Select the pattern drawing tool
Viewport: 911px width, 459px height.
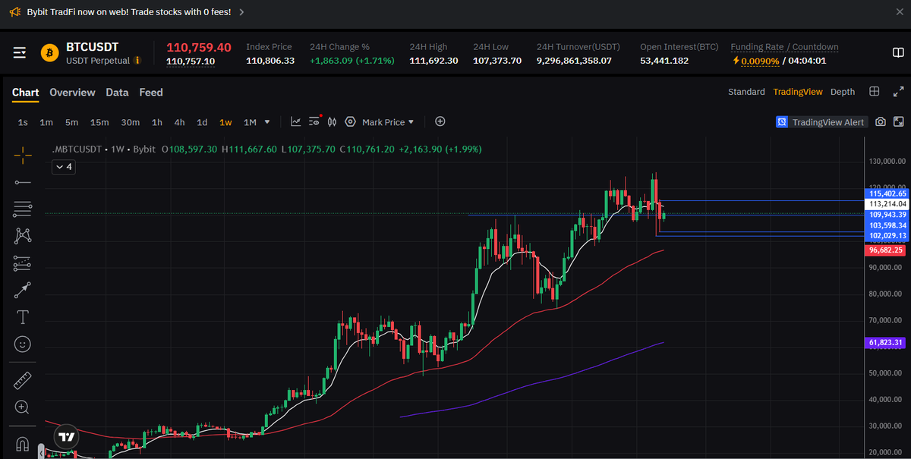tap(23, 236)
